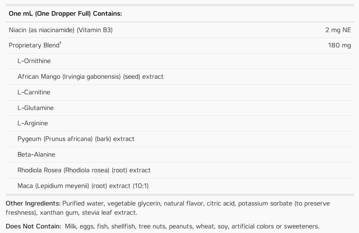Click African Mango seed extract entry

pos(91,77)
